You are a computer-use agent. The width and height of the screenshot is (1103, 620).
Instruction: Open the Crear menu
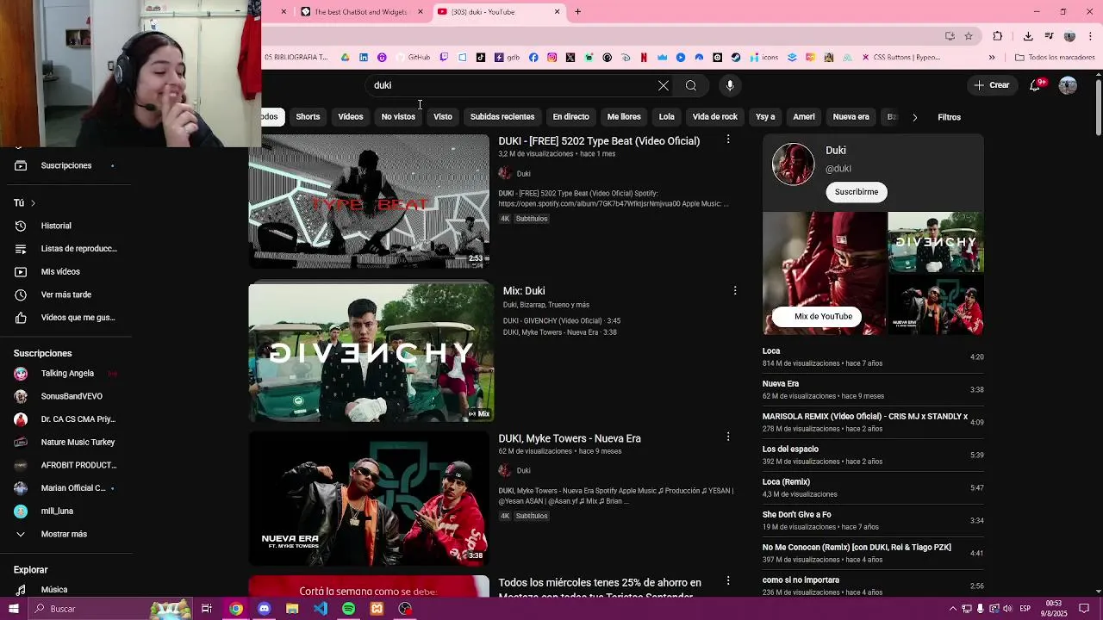click(x=991, y=85)
